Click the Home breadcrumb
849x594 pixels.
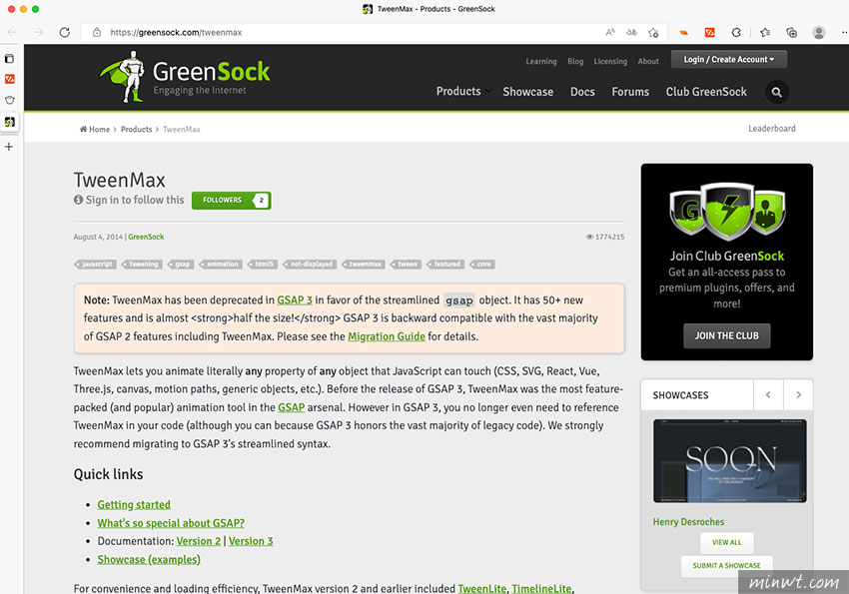95,130
